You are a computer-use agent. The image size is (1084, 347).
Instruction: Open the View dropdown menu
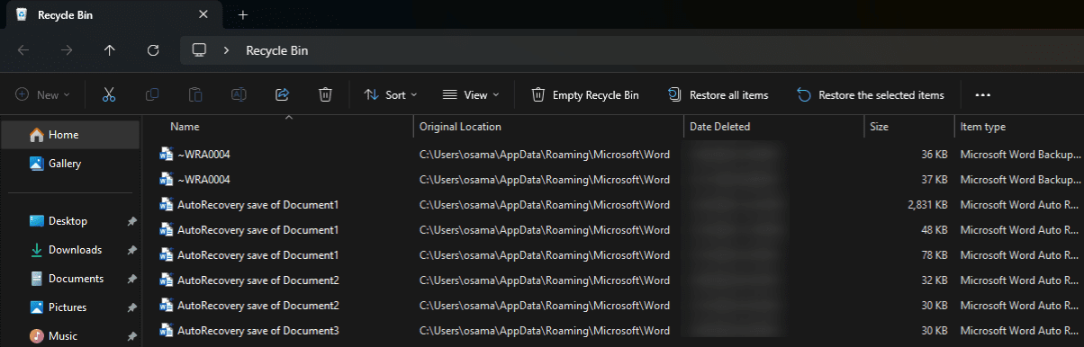click(471, 94)
